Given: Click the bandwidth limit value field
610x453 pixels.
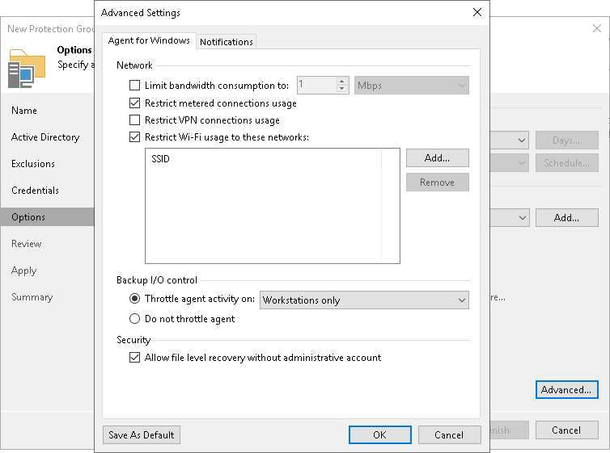Looking at the screenshot, I should [x=317, y=86].
